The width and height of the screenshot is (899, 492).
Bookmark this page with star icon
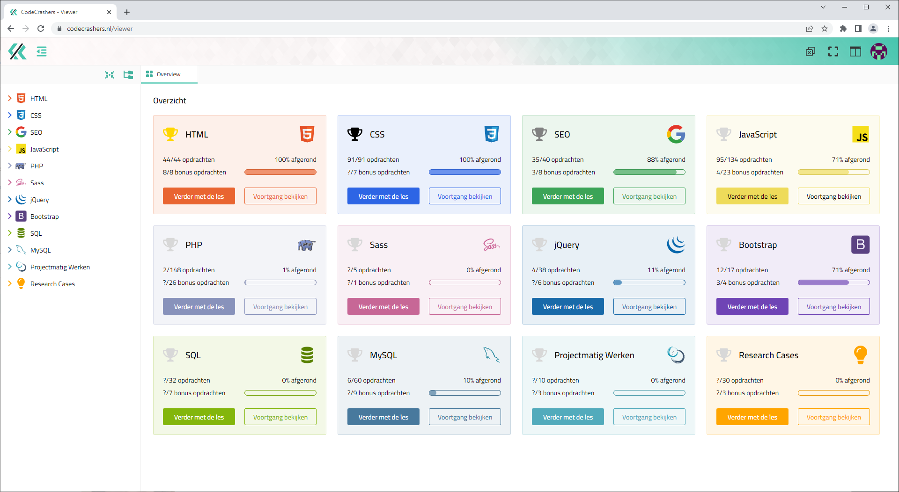[825, 29]
